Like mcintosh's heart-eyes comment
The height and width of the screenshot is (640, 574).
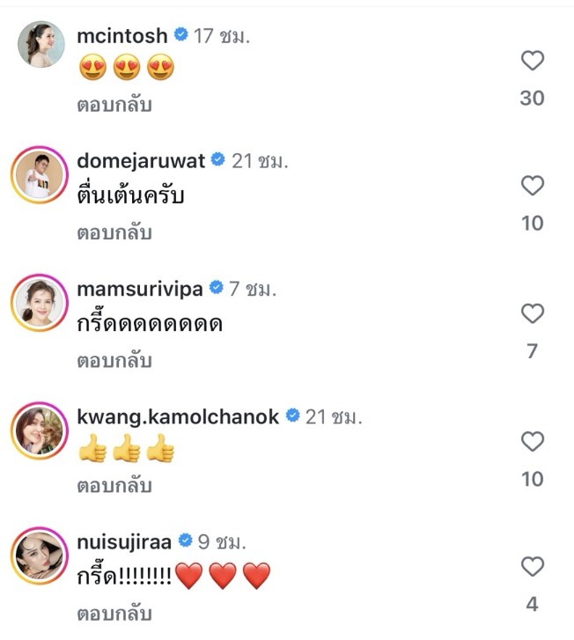tap(533, 61)
